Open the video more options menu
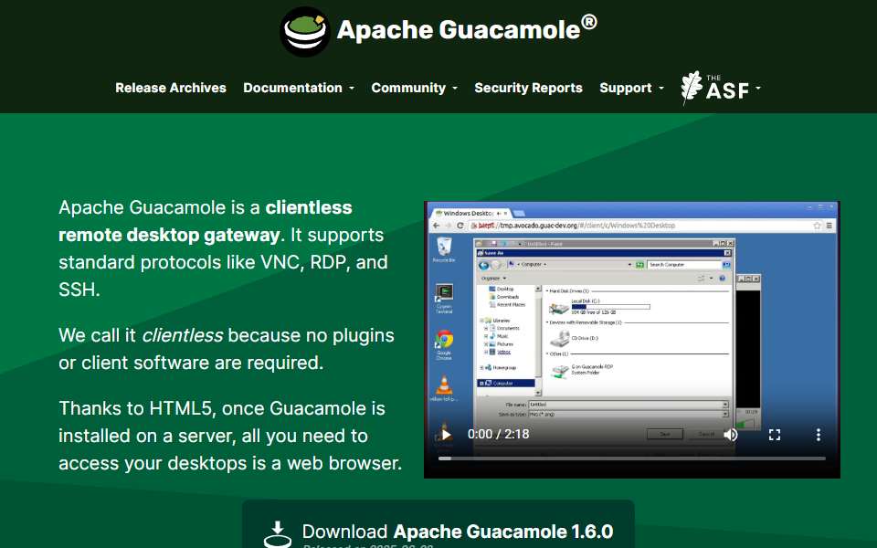 pyautogui.click(x=819, y=435)
